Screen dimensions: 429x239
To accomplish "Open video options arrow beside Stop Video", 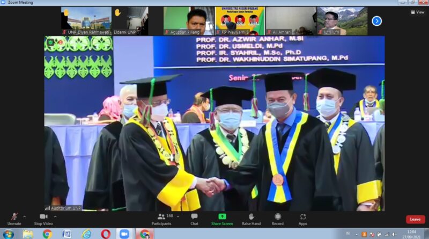I will tap(54, 216).
